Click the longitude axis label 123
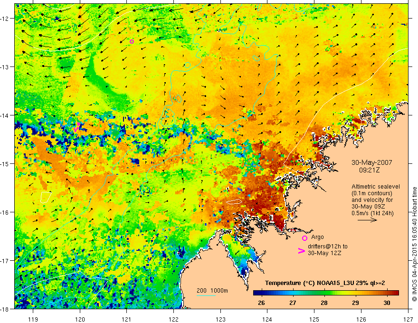Viewport: 418px width, 323px height. 220,319
